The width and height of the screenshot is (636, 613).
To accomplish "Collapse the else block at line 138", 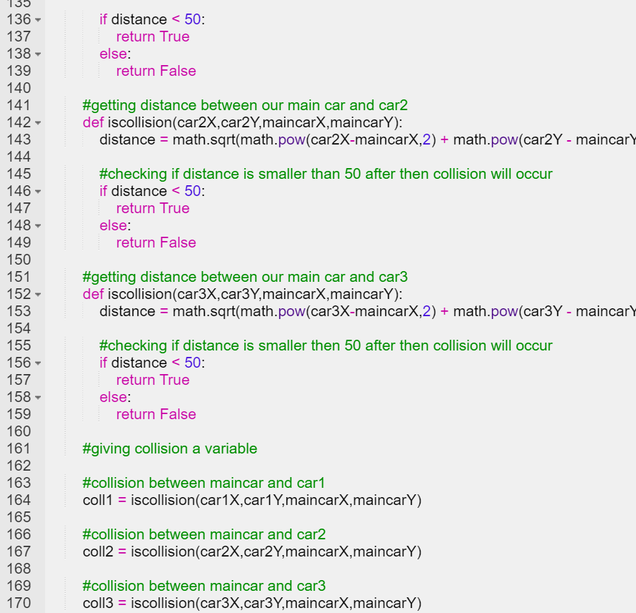I will point(37,54).
